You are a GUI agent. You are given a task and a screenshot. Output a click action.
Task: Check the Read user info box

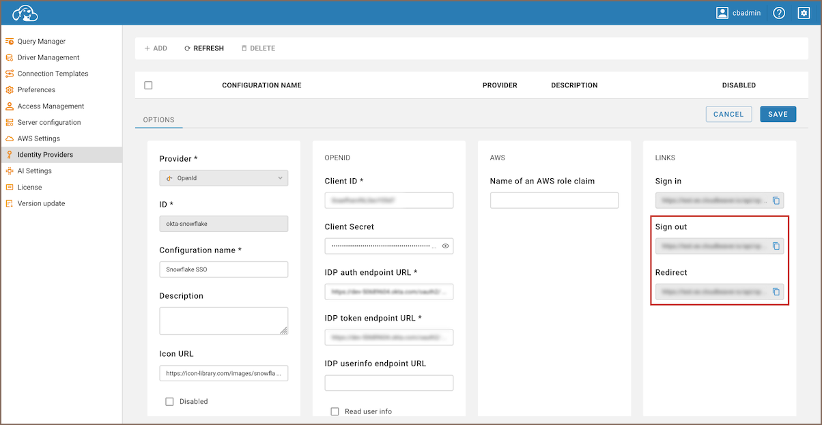pos(335,411)
